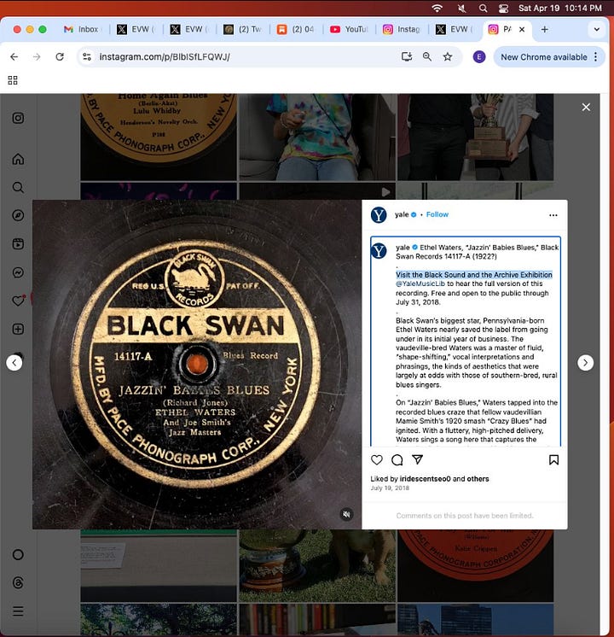
Task: Bookmark this page with star icon
Action: tap(448, 57)
